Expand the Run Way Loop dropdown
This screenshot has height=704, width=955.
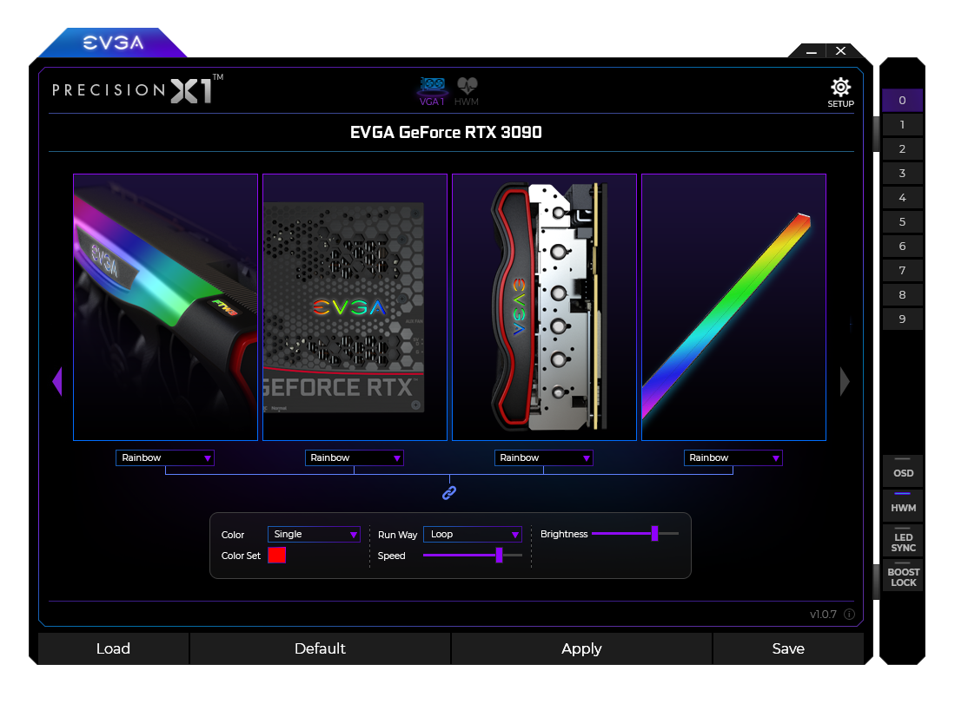coord(473,534)
